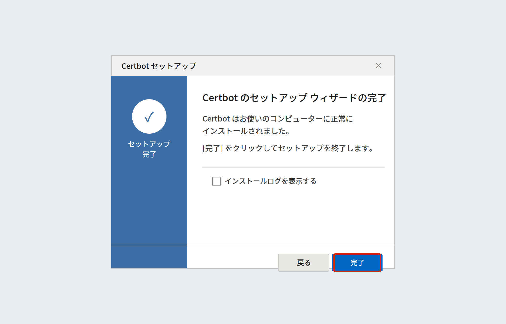Click the 戻る (Back) button
This screenshot has height=324, width=506.
pyautogui.click(x=303, y=263)
